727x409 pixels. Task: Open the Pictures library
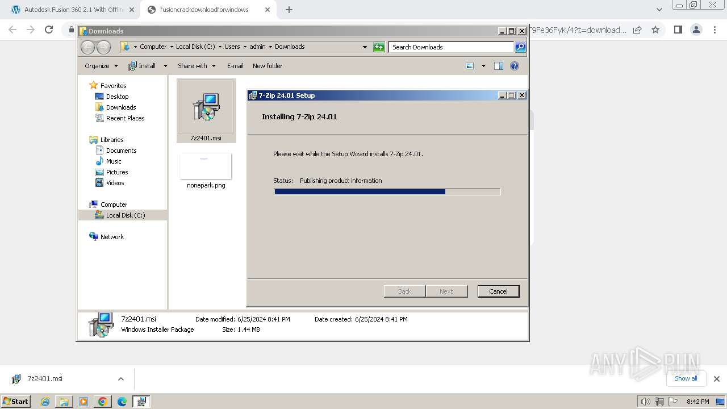pyautogui.click(x=117, y=172)
